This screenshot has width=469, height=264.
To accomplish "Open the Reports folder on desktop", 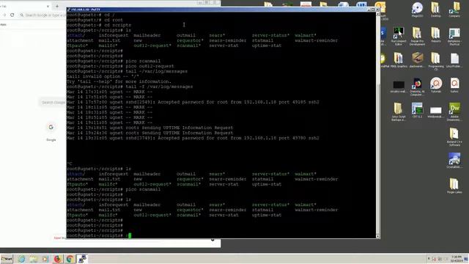I will coord(436,34).
